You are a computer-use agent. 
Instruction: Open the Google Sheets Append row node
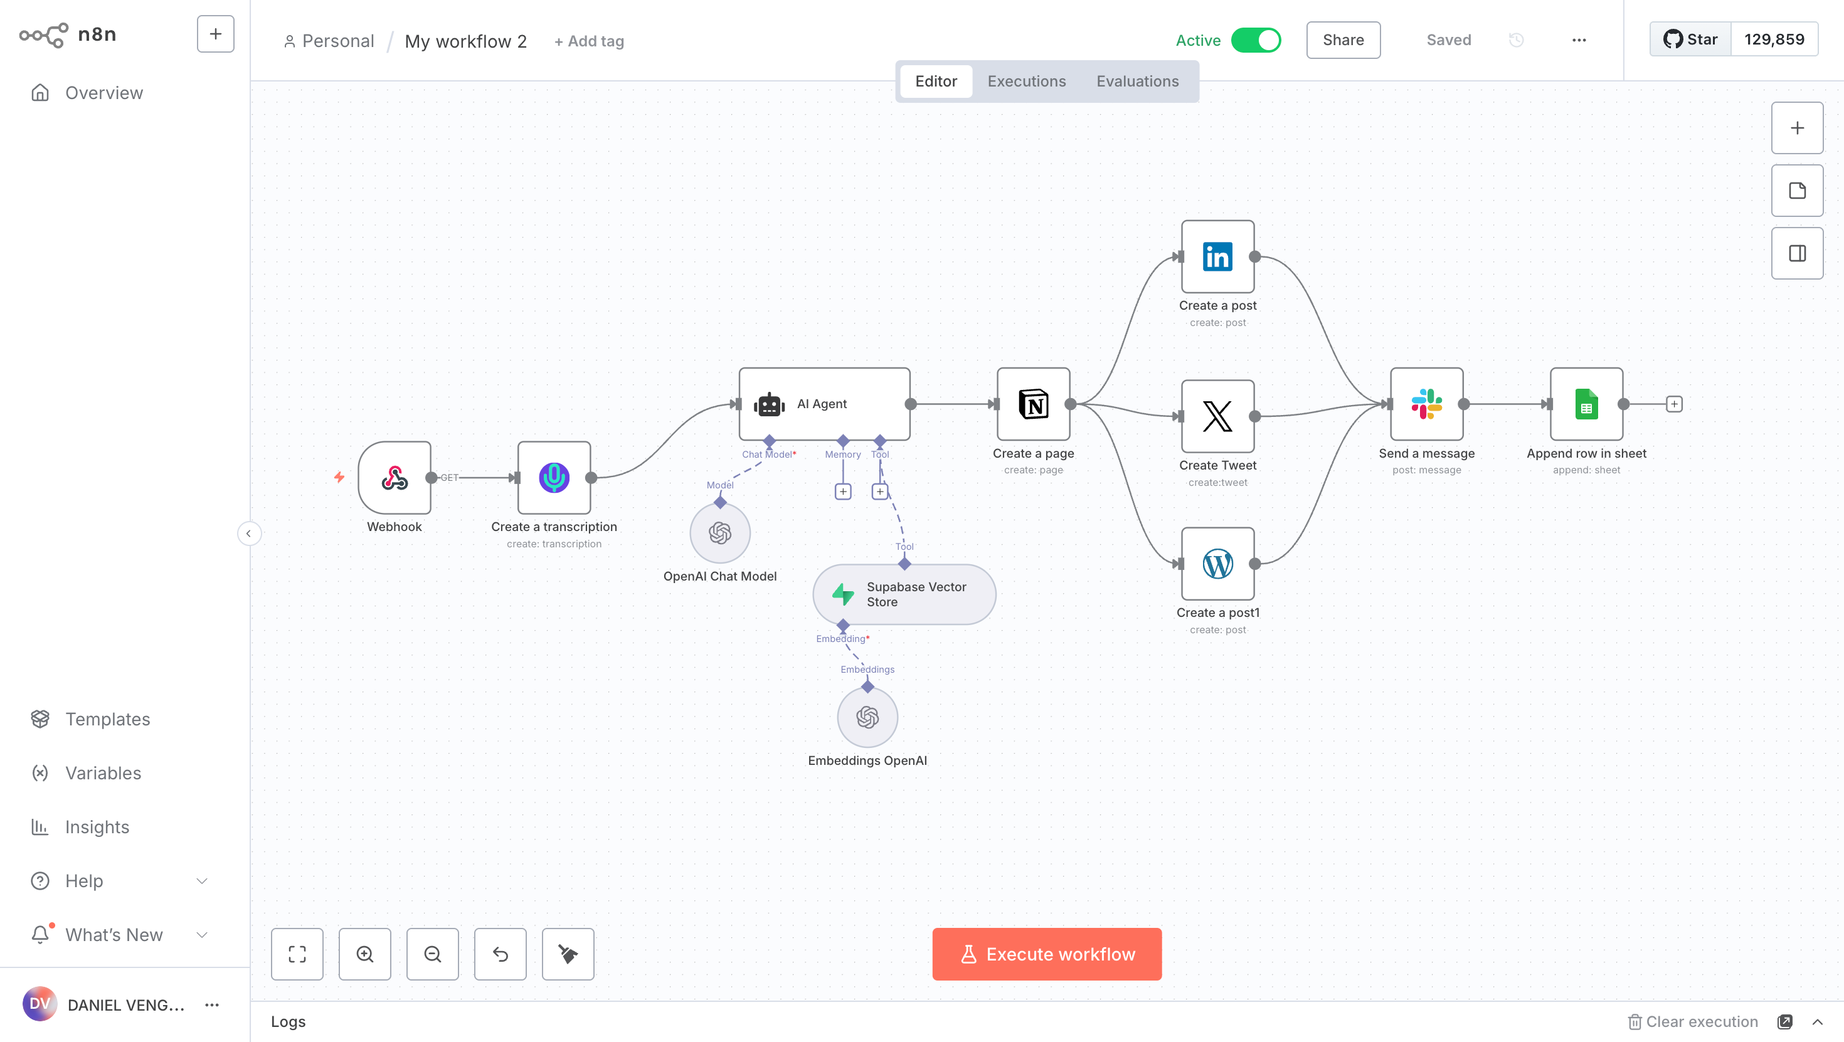[1586, 404]
